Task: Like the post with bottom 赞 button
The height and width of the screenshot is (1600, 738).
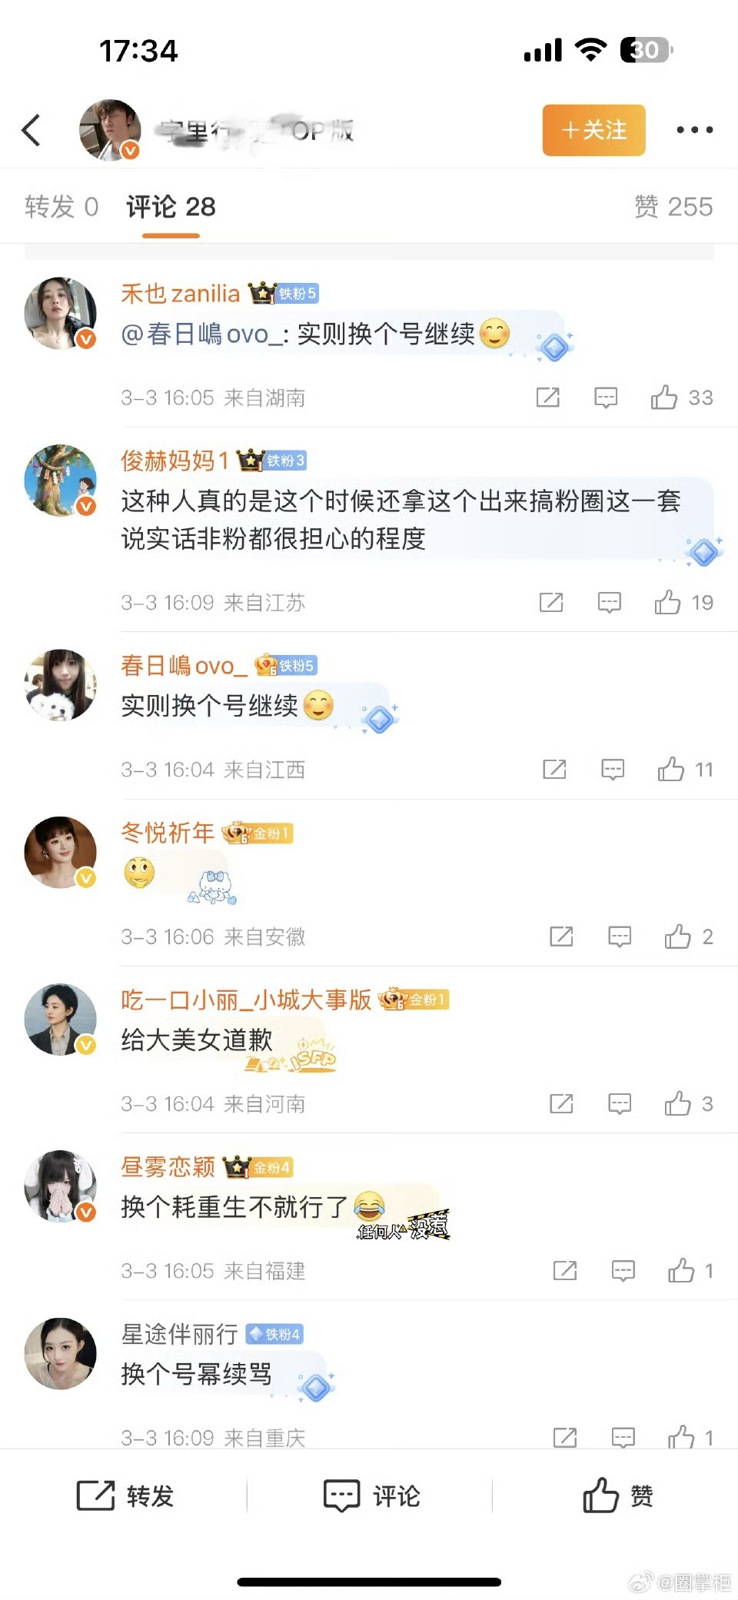Action: coord(617,1496)
